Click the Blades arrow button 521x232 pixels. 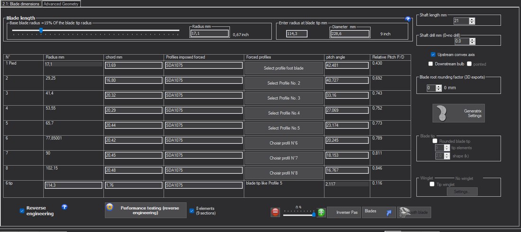pyautogui.click(x=379, y=212)
